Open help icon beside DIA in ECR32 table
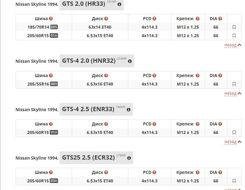 tap(220, 173)
